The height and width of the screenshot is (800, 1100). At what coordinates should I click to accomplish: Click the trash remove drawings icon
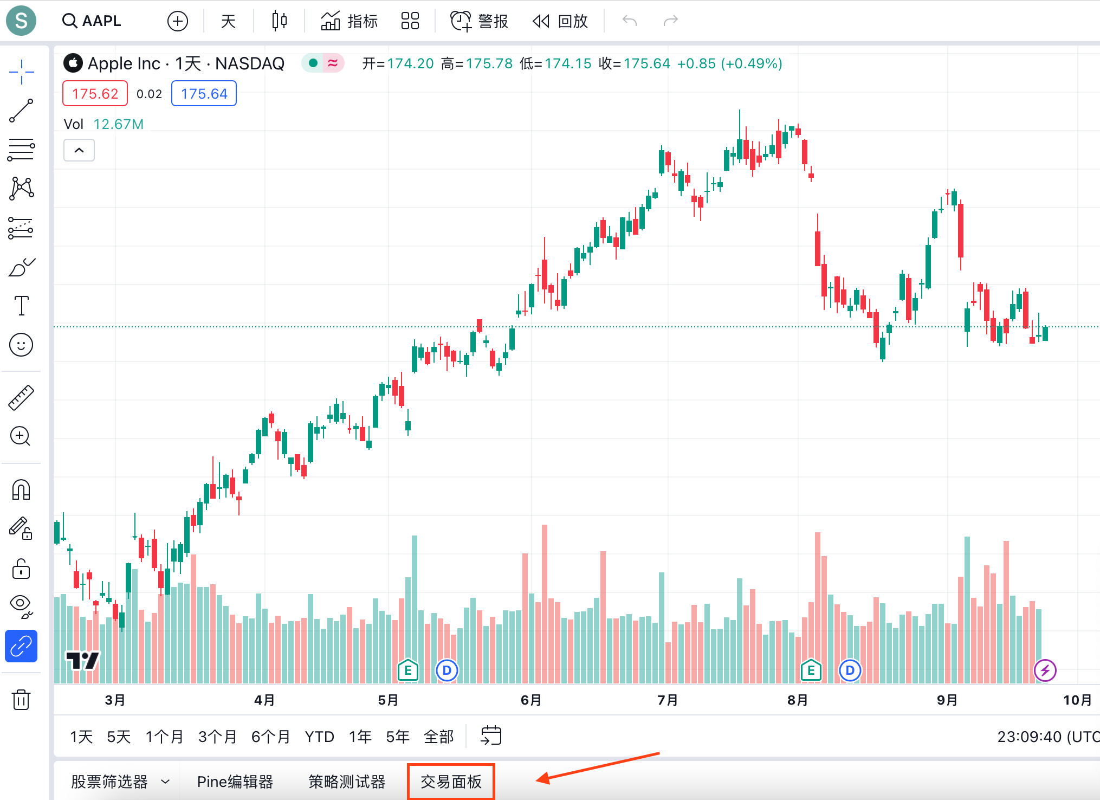21,699
